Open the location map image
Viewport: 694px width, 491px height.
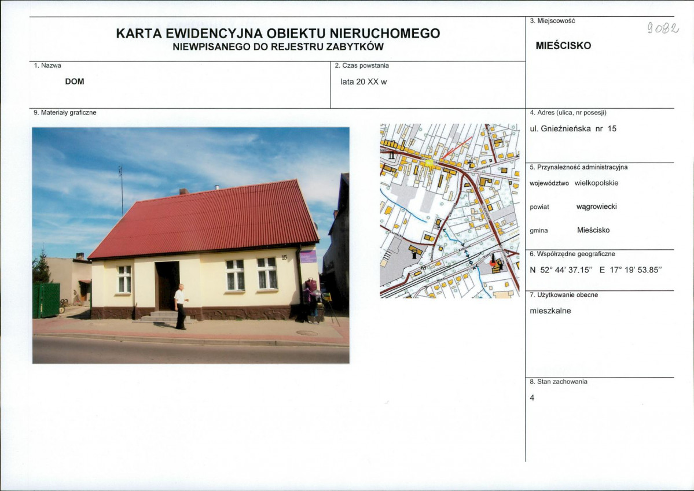[449, 211]
